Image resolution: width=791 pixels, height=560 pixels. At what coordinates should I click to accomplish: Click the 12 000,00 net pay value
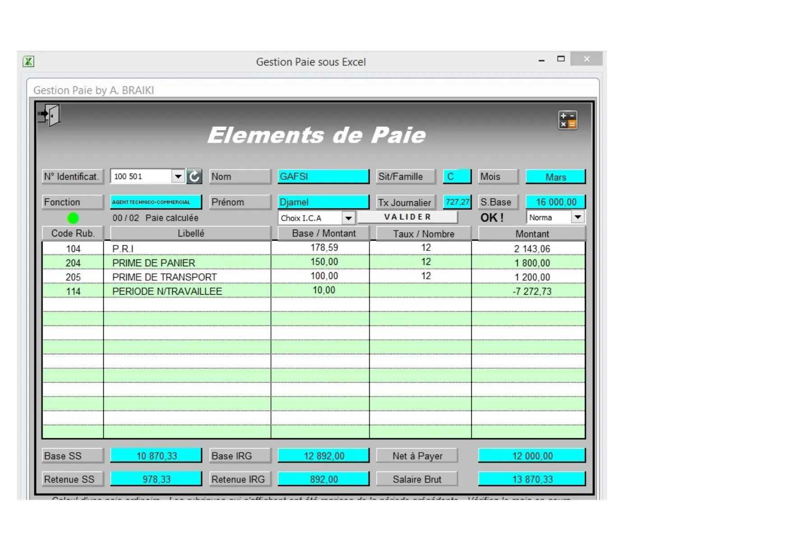click(x=532, y=456)
